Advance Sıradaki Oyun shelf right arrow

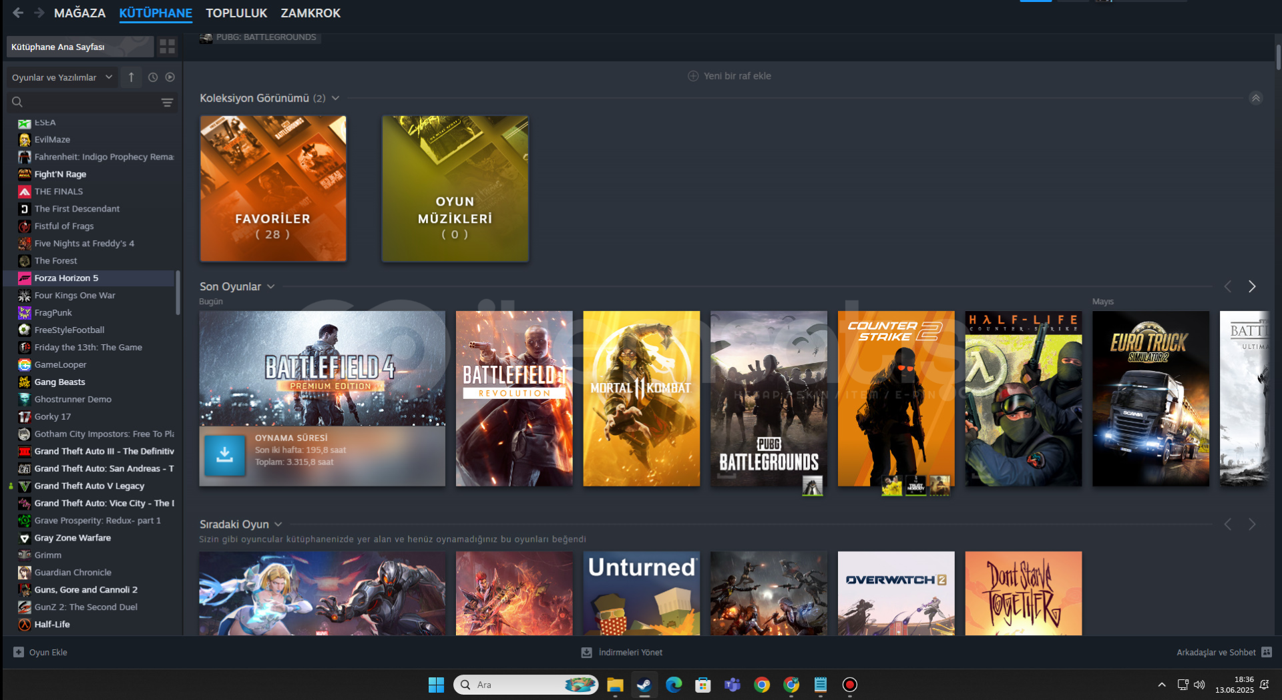[1252, 524]
